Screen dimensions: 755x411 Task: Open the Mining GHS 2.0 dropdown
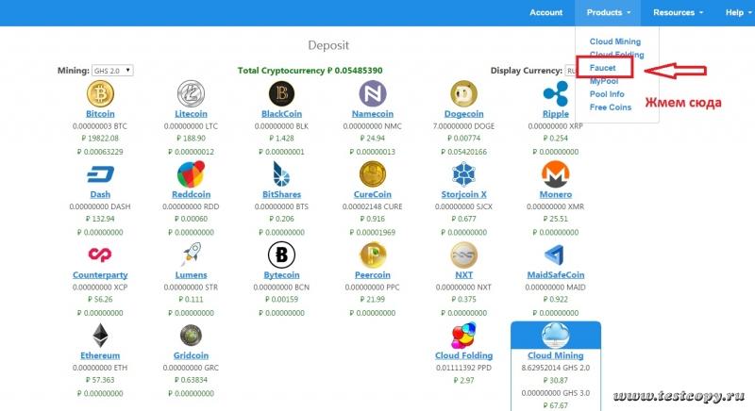coord(112,71)
